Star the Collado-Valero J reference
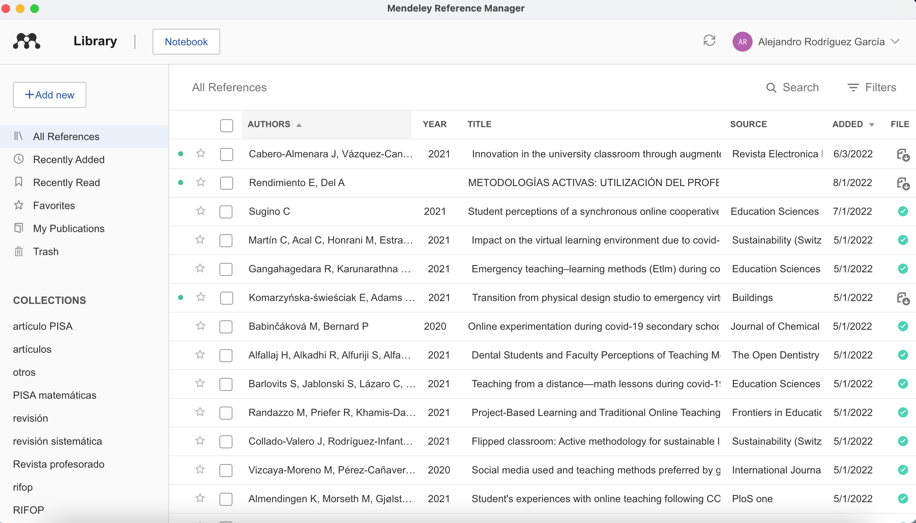Viewport: 916px width, 523px height. [200, 441]
